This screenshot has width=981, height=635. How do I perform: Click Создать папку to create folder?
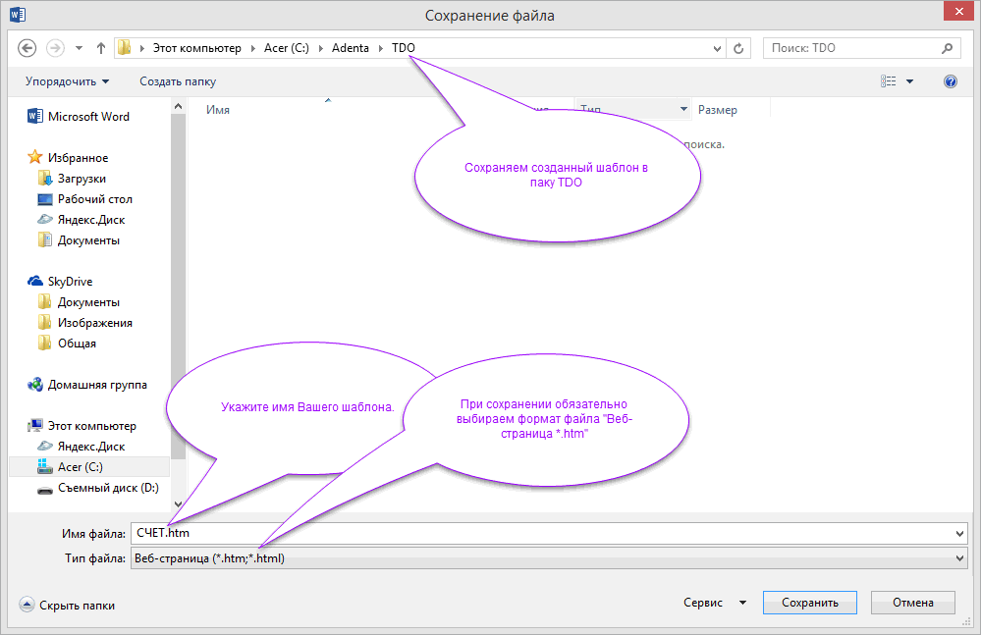click(x=178, y=81)
